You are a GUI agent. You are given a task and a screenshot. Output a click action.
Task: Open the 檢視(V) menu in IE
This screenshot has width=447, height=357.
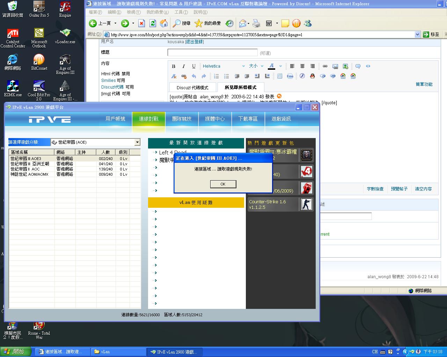point(134,12)
